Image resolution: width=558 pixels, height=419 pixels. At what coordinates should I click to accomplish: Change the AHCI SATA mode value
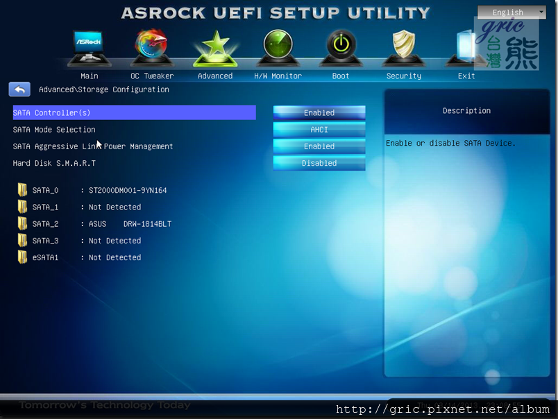coord(319,130)
